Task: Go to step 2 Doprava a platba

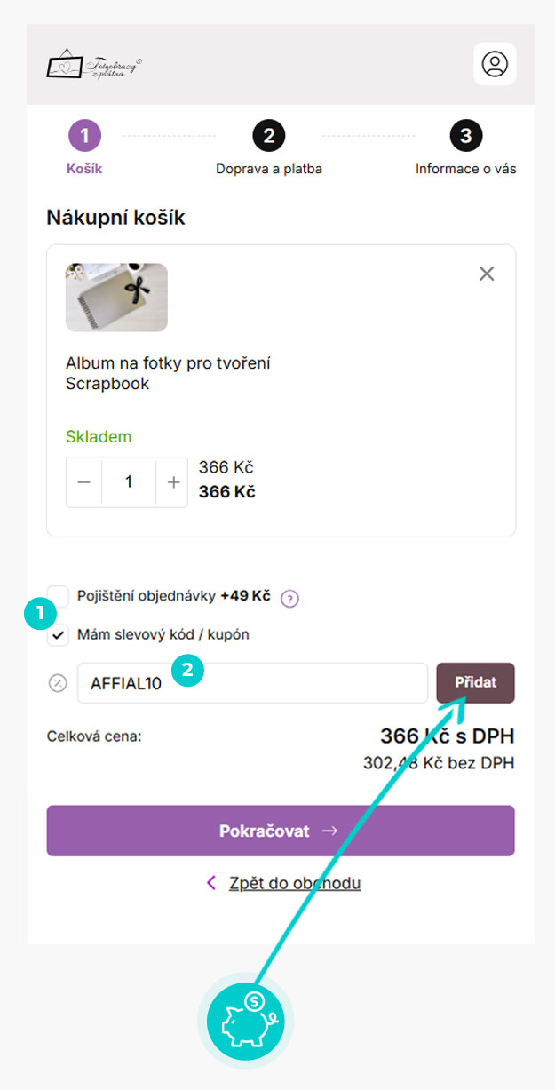Action: [268, 137]
